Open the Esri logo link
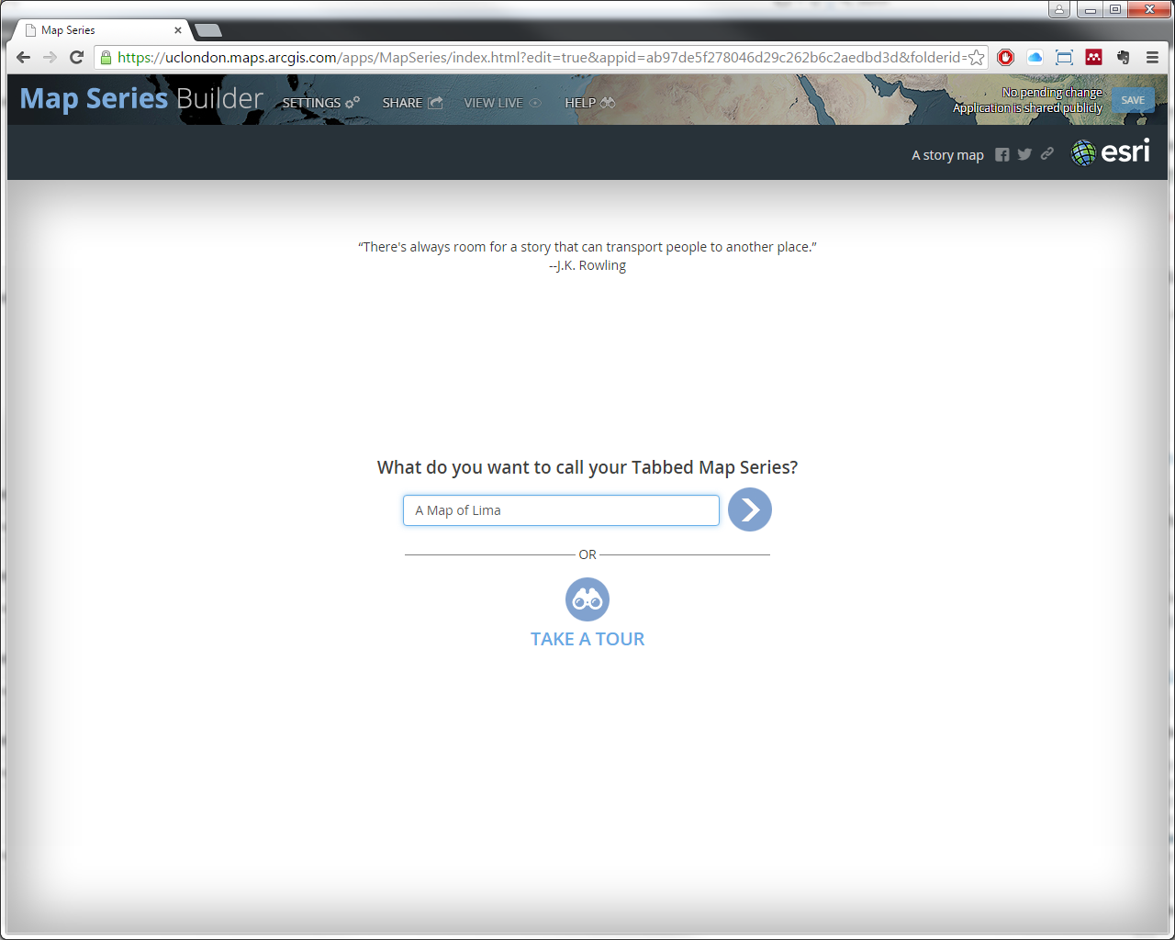This screenshot has width=1175, height=940. (1111, 152)
